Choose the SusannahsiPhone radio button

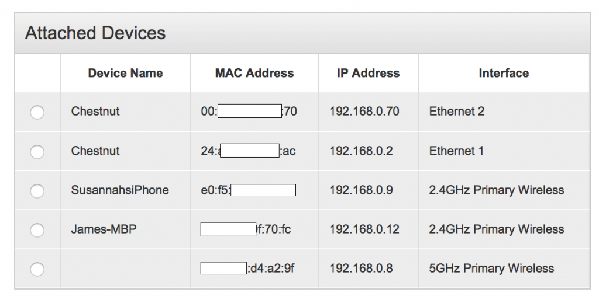[x=37, y=191]
